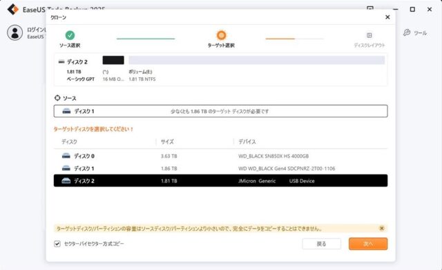Click the black 16 MB partition block

(113, 60)
